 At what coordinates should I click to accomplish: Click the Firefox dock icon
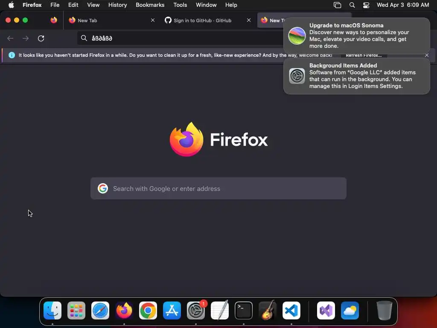124,310
